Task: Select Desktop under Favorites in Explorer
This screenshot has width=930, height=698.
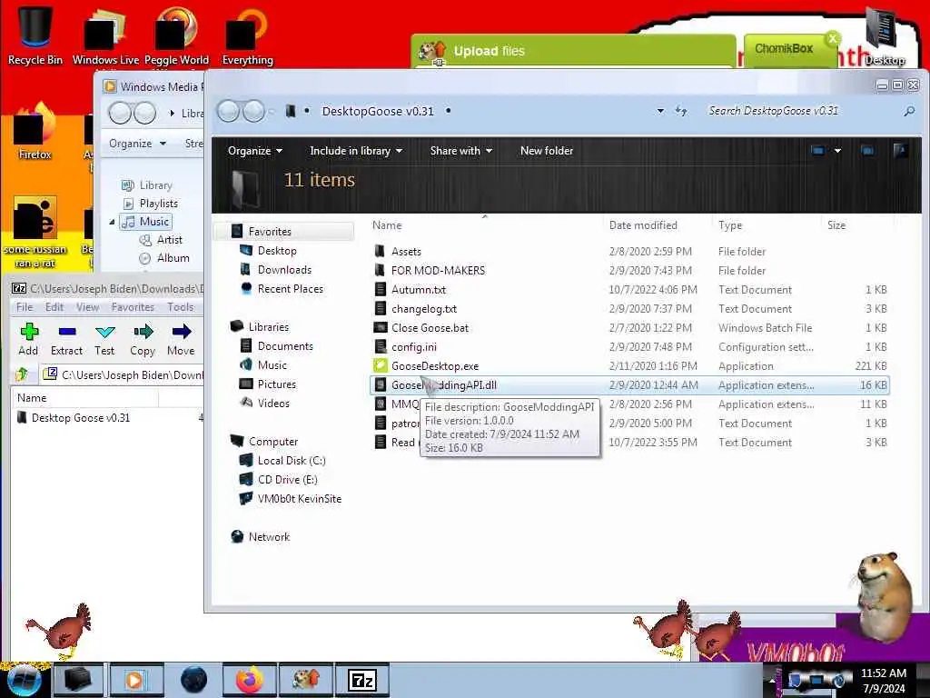Action: [x=276, y=251]
